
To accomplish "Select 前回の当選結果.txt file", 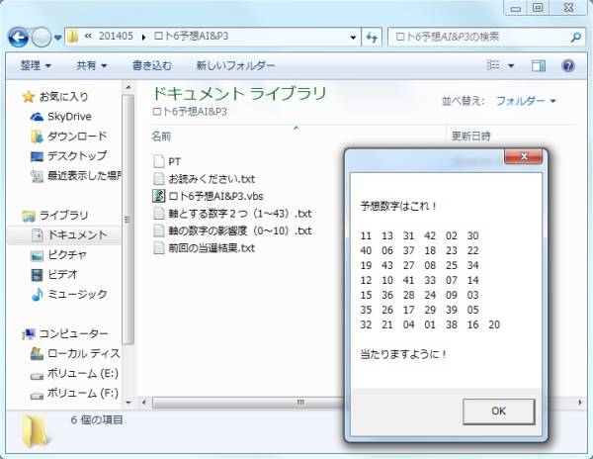I will (x=205, y=248).
